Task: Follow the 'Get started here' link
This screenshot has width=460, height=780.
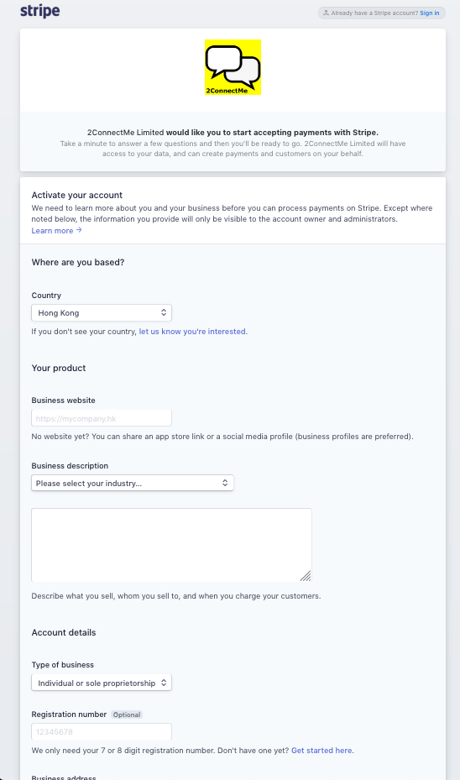Action: point(321,750)
